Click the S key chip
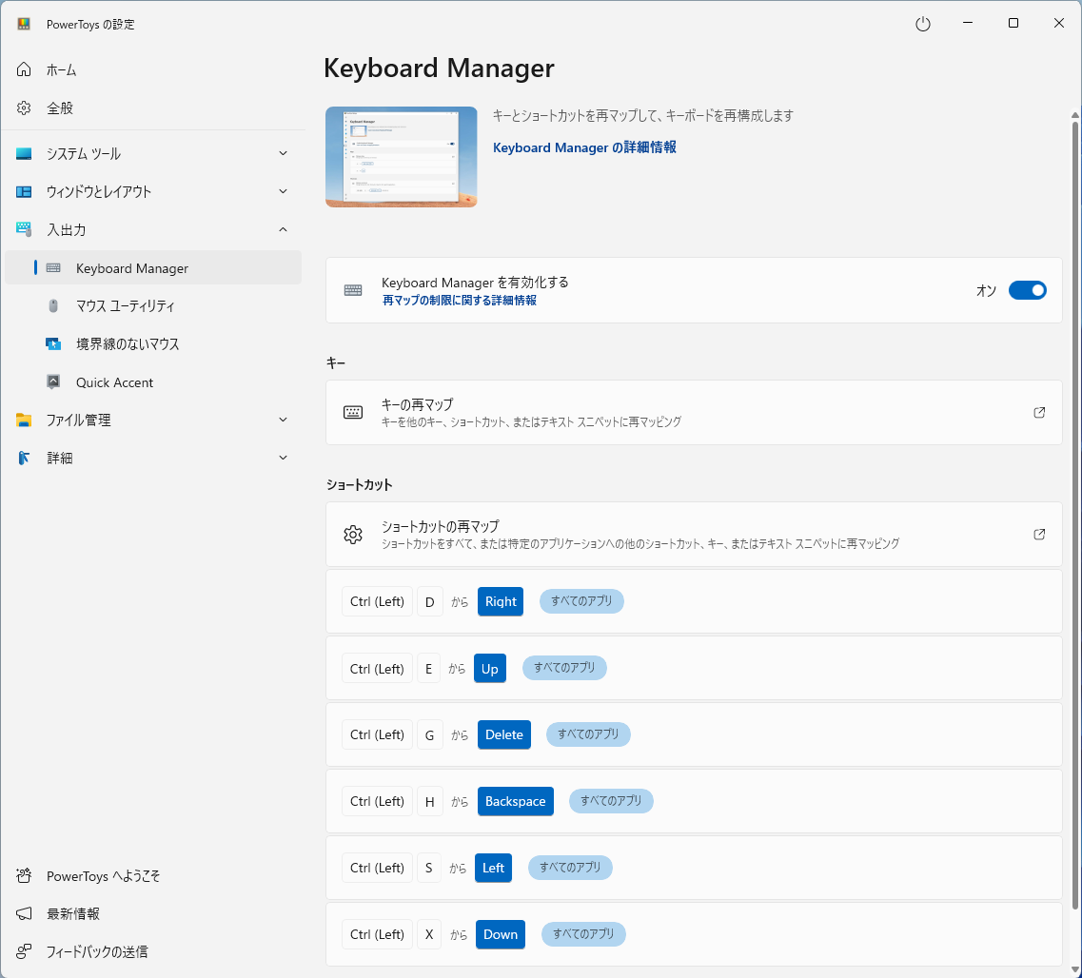This screenshot has width=1082, height=978. [x=428, y=868]
